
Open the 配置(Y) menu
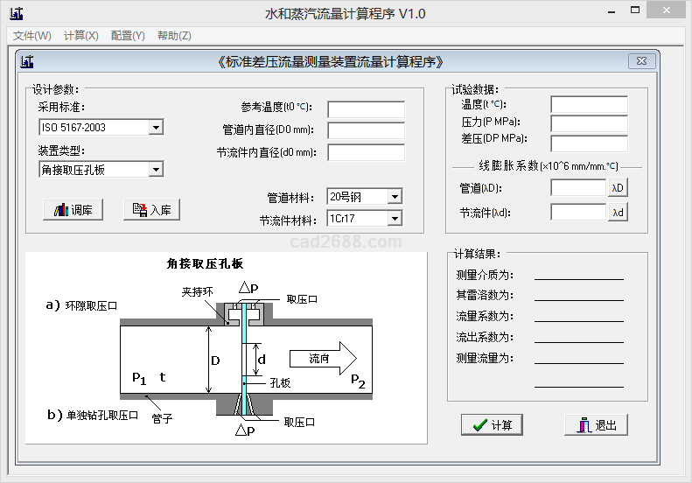coord(128,36)
